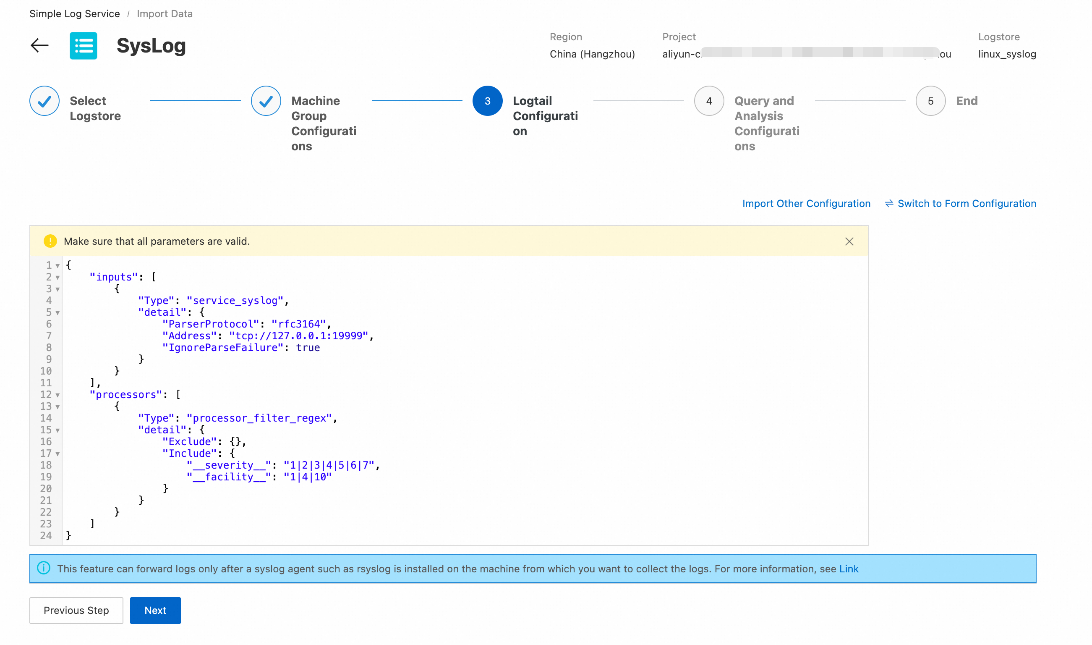This screenshot has height=645, width=1092.
Task: Proceed with the Next button
Action: click(156, 610)
